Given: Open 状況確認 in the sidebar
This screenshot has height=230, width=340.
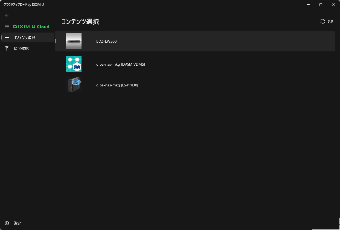Looking at the screenshot, I should pos(28,48).
